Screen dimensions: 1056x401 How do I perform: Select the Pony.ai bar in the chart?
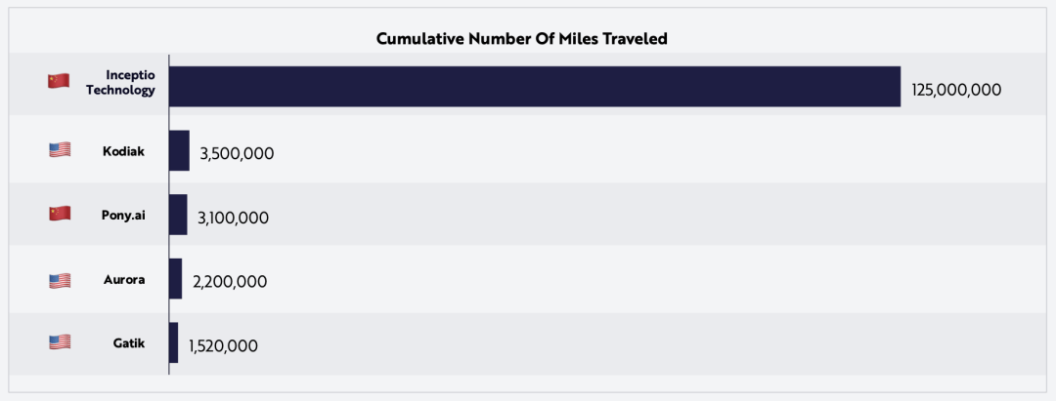point(178,215)
